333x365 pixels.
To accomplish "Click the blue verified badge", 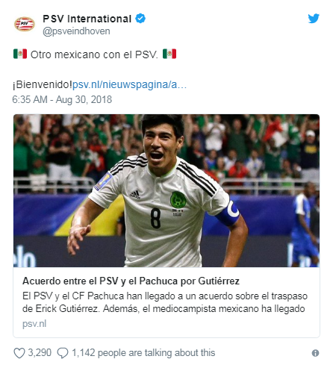I will (x=140, y=19).
